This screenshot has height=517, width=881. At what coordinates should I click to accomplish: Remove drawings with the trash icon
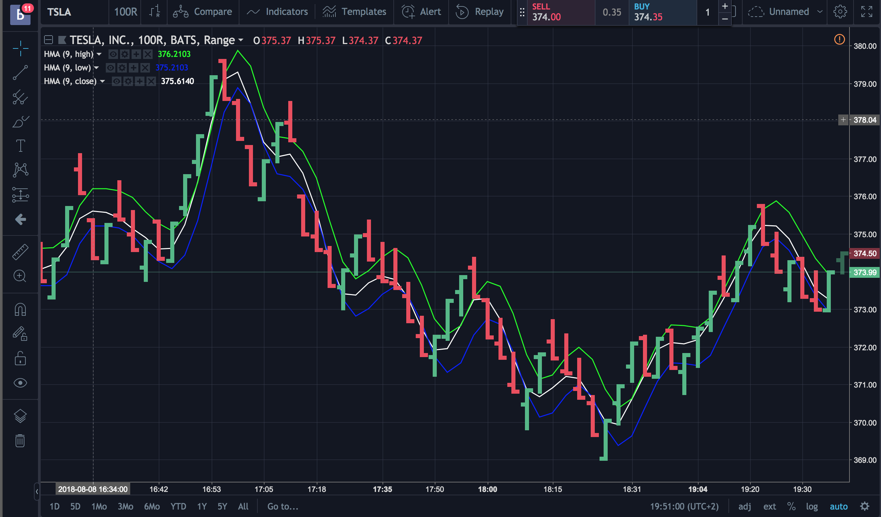(20, 440)
